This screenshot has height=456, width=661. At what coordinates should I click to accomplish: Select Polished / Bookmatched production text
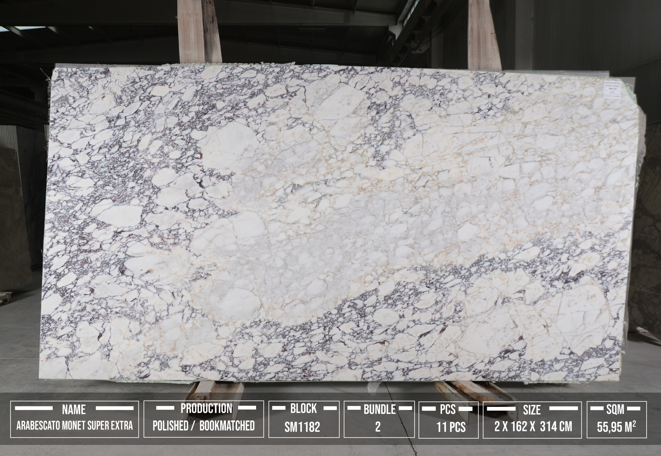point(203,426)
